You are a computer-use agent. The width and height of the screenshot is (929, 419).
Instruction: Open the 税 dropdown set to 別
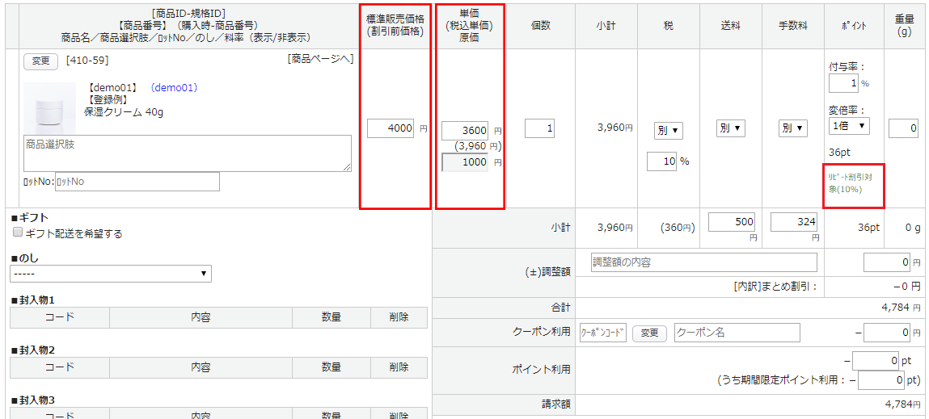[669, 130]
